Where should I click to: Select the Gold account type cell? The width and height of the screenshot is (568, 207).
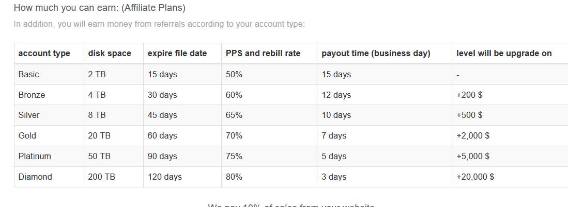(49, 136)
